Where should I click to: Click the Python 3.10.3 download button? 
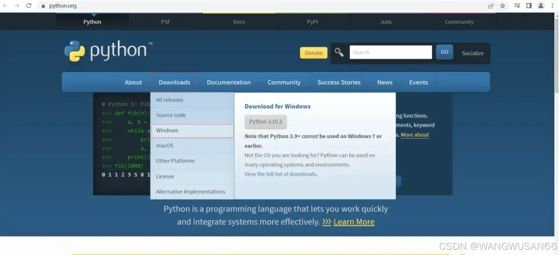[x=266, y=122]
